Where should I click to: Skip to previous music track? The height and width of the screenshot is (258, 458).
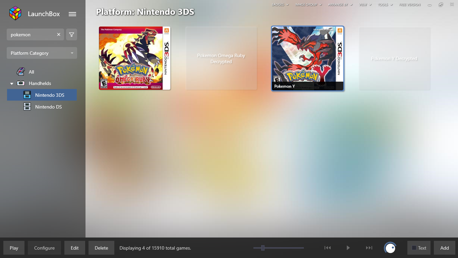click(328, 248)
